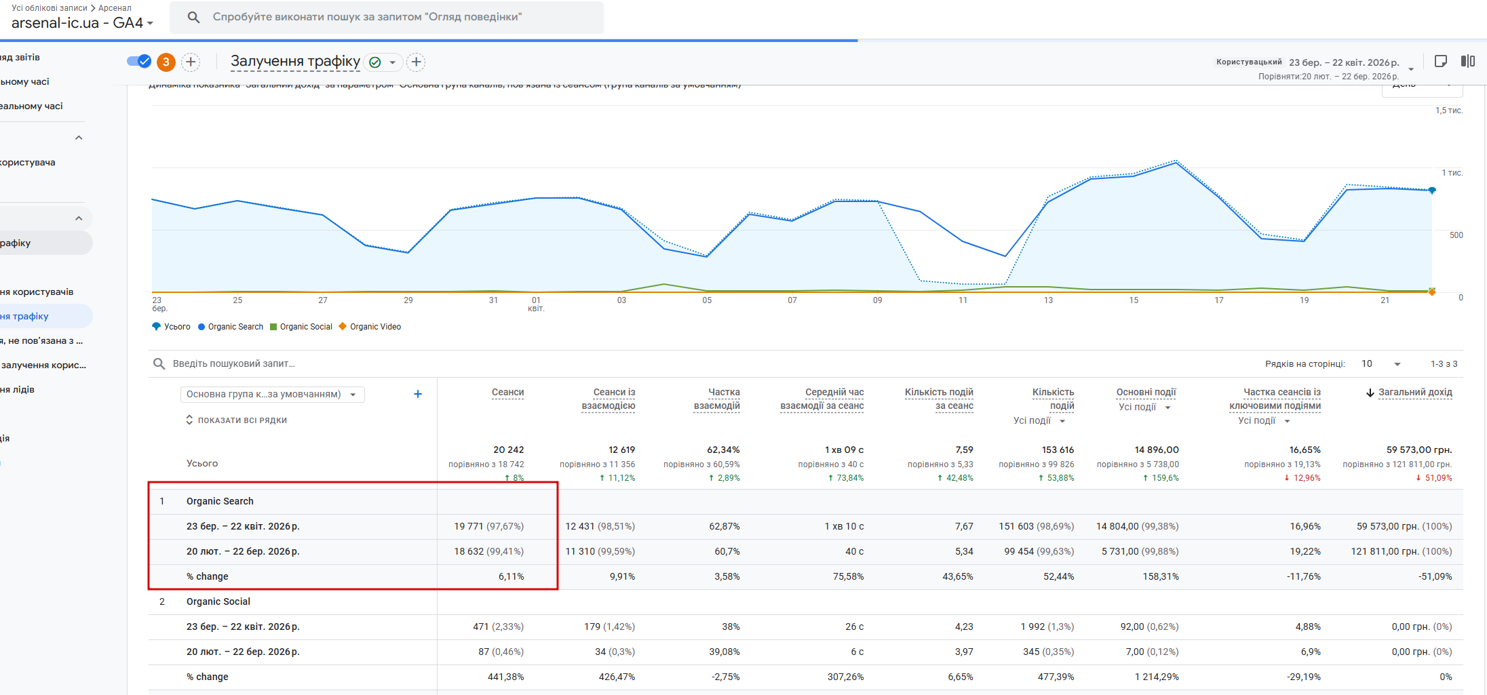Image resolution: width=1487 pixels, height=695 pixels.
Task: Open the sidebar item ending in 'ня лідів'
Action: tap(18, 390)
